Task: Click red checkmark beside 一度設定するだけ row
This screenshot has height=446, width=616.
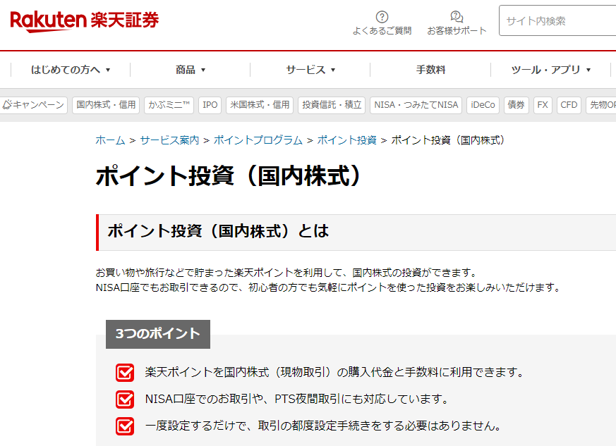Action: pyautogui.click(x=125, y=426)
